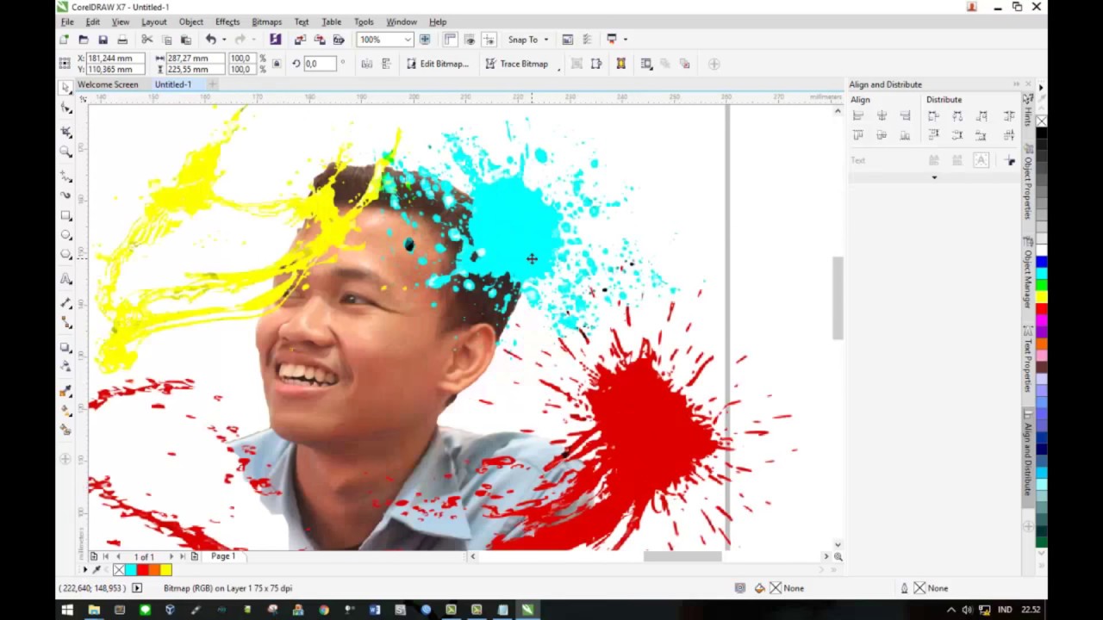This screenshot has height=620, width=1103.
Task: Click the Import icon in the toolbar
Action: [x=300, y=40]
